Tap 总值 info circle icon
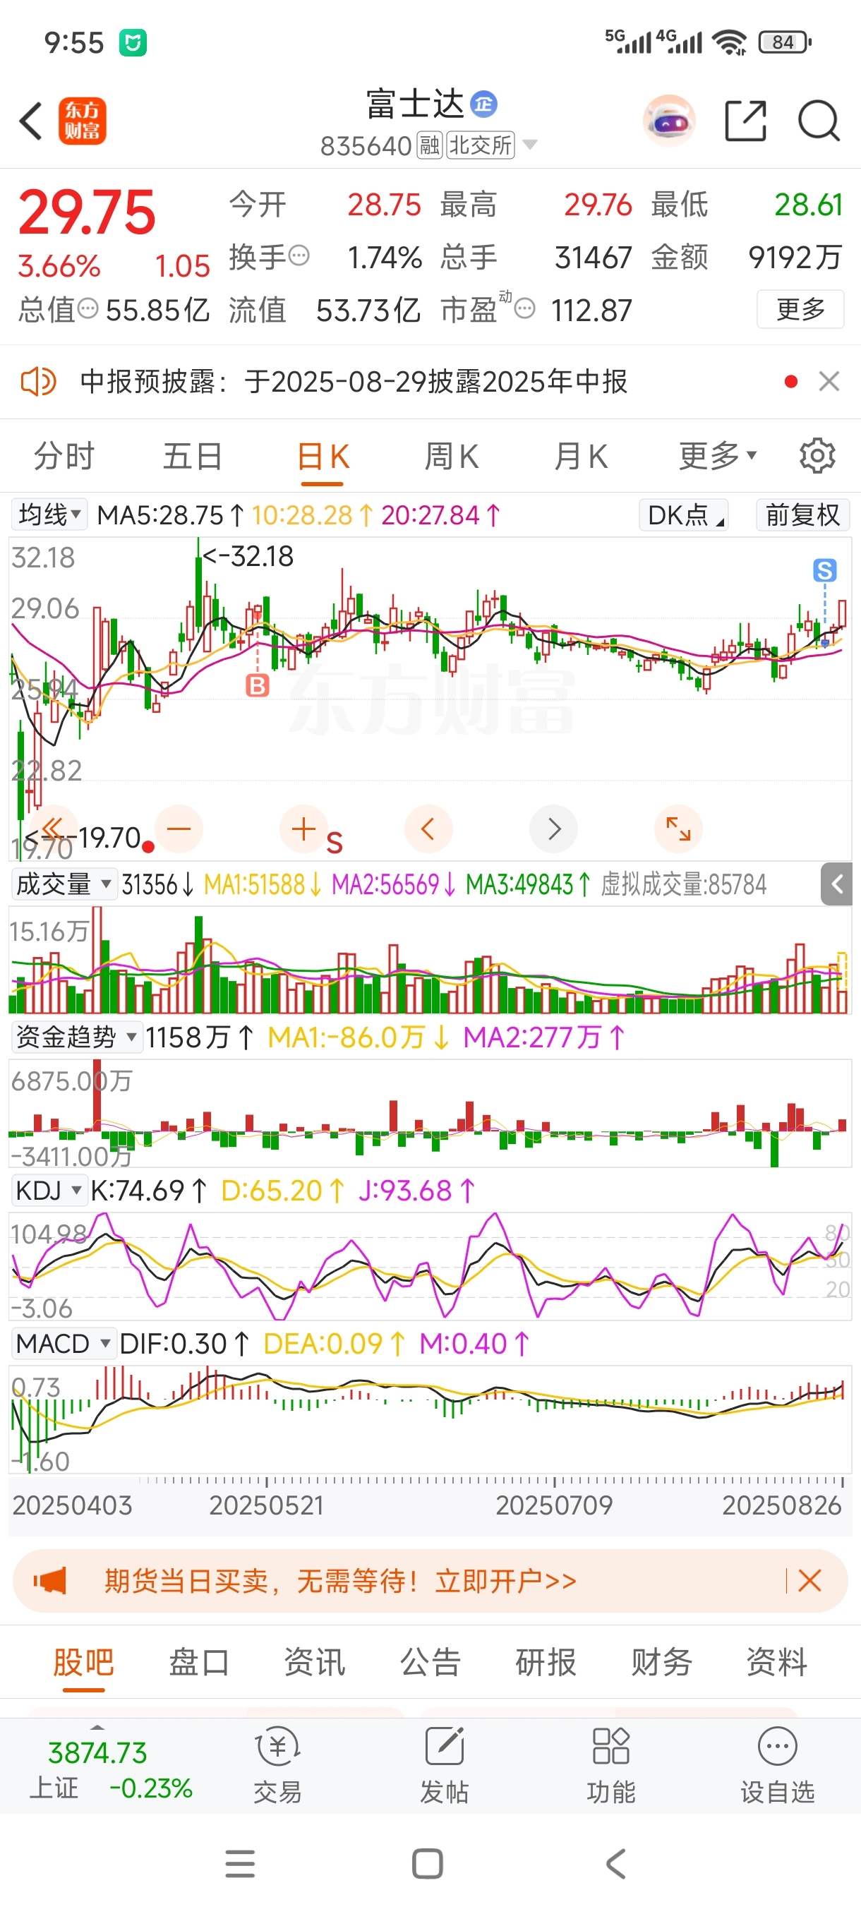The width and height of the screenshot is (861, 1914). [x=88, y=308]
